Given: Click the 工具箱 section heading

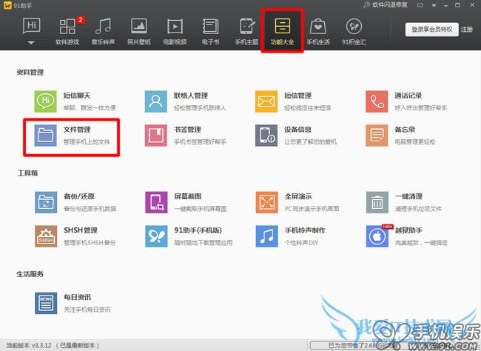Looking at the screenshot, I should (27, 173).
